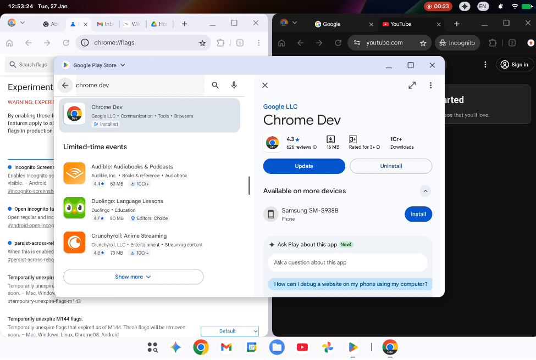Open the #incognito-screenshot flag link
The image size is (536, 360).
31,192
